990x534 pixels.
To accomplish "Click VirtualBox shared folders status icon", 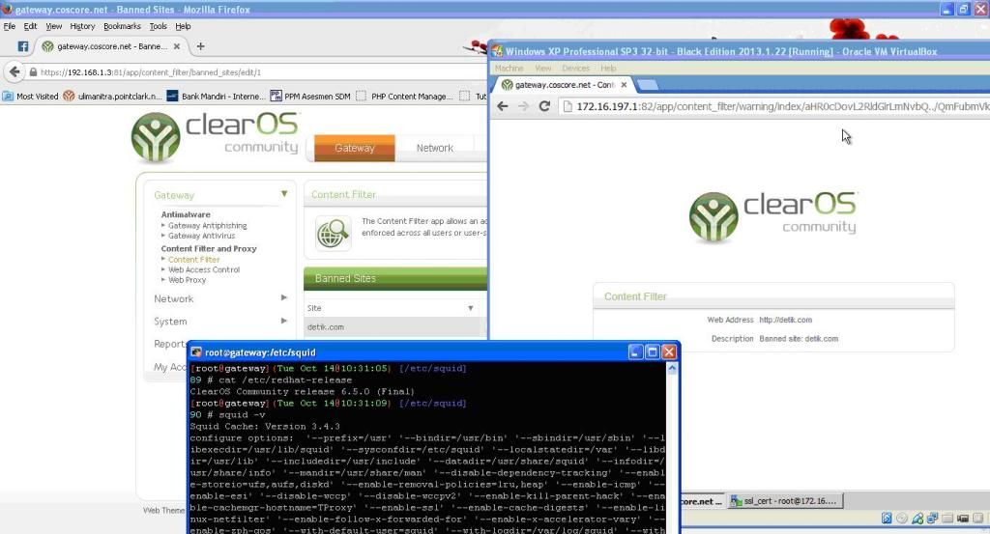I will coord(947,519).
